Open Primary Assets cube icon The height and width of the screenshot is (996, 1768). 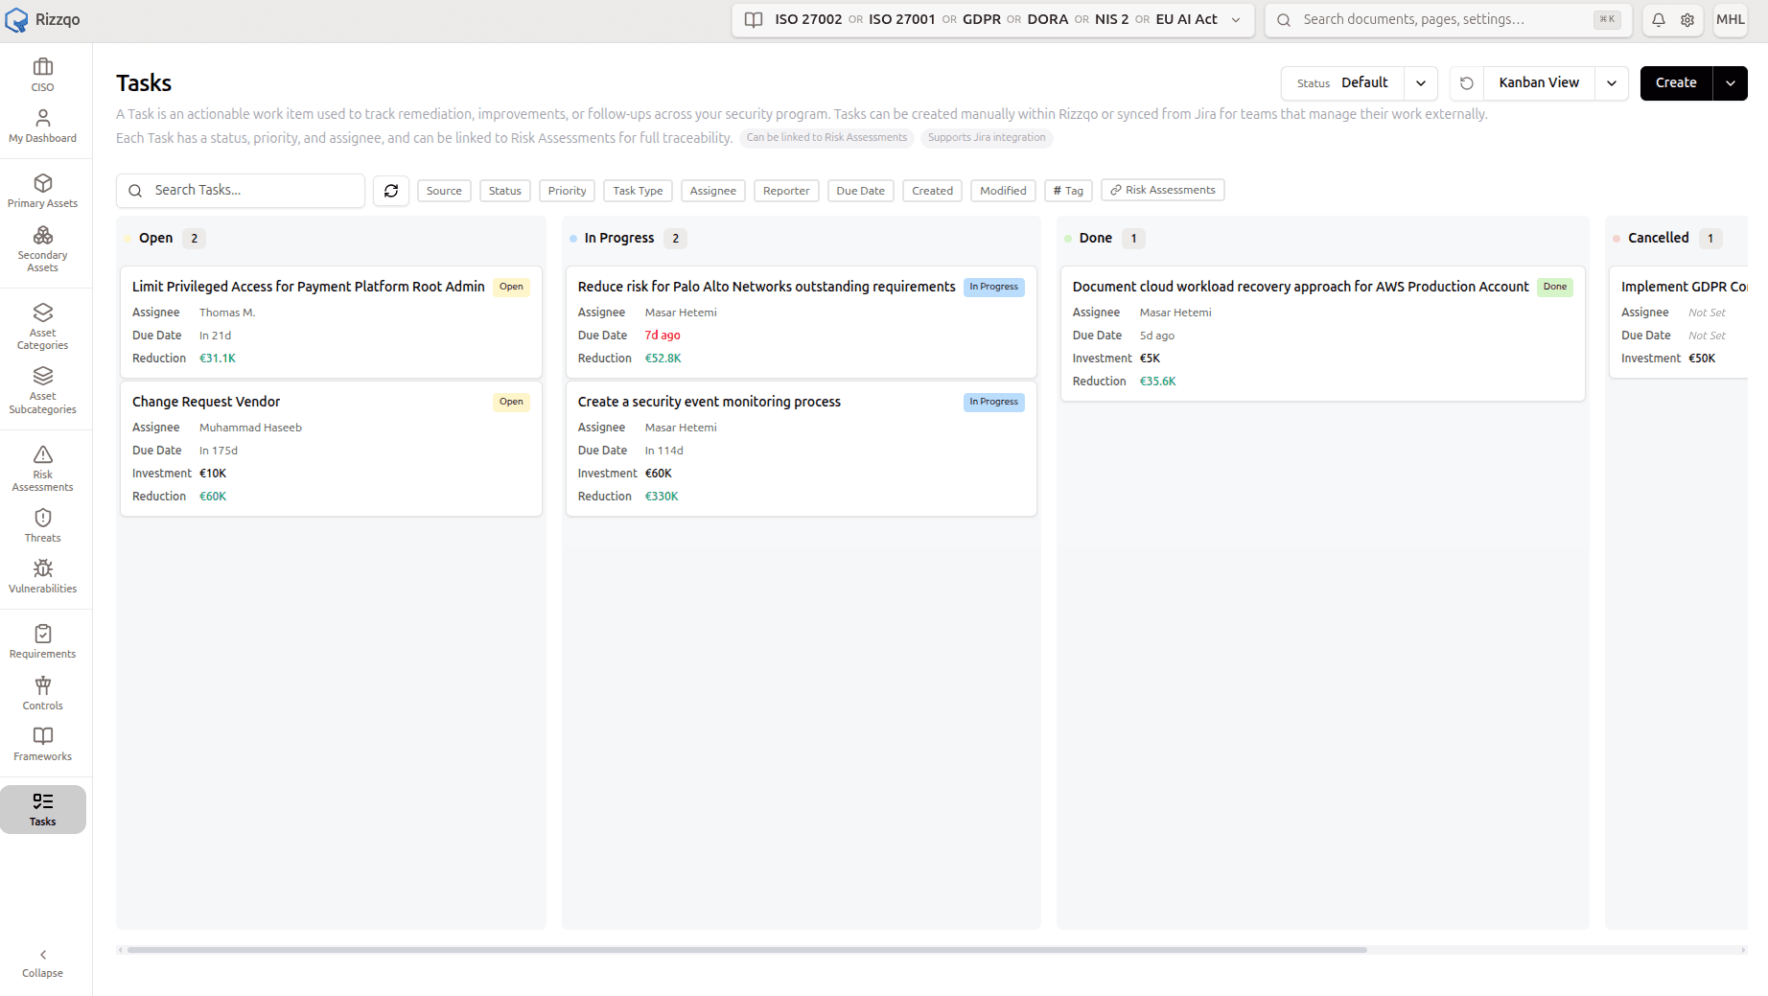(x=43, y=183)
